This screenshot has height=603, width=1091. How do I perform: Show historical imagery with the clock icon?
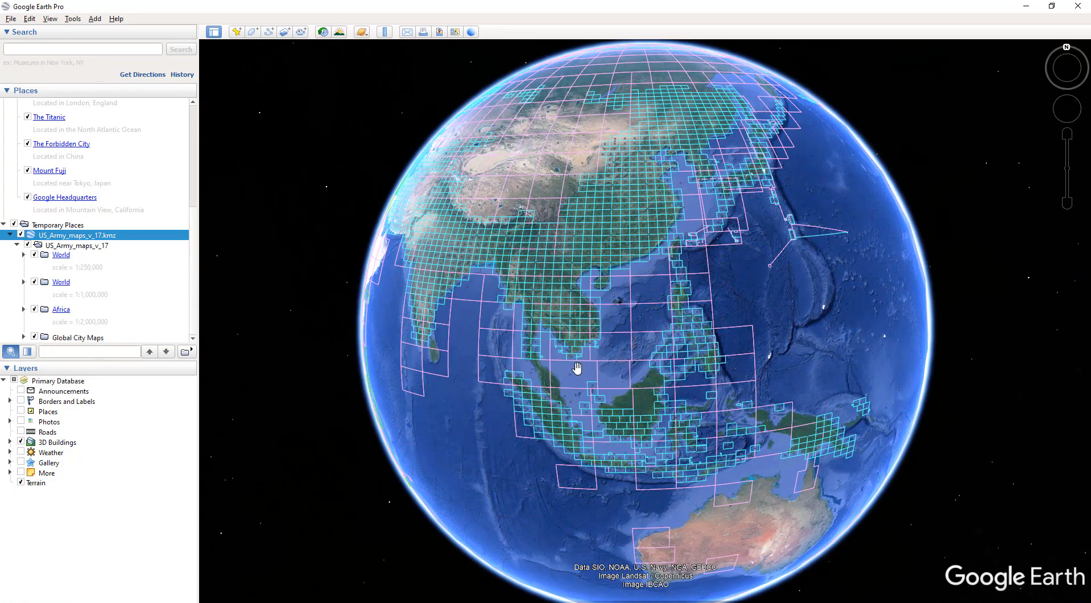coord(323,32)
